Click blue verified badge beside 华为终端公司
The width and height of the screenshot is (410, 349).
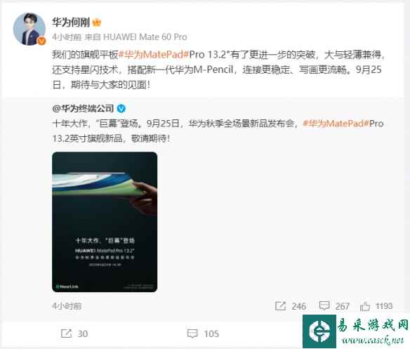click(x=121, y=108)
